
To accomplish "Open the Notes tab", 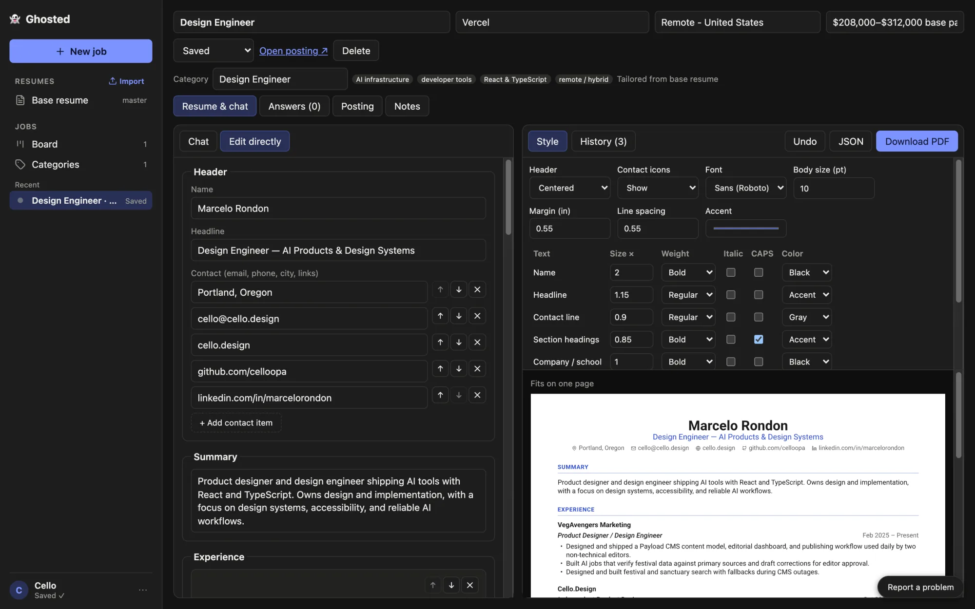I will (x=407, y=106).
